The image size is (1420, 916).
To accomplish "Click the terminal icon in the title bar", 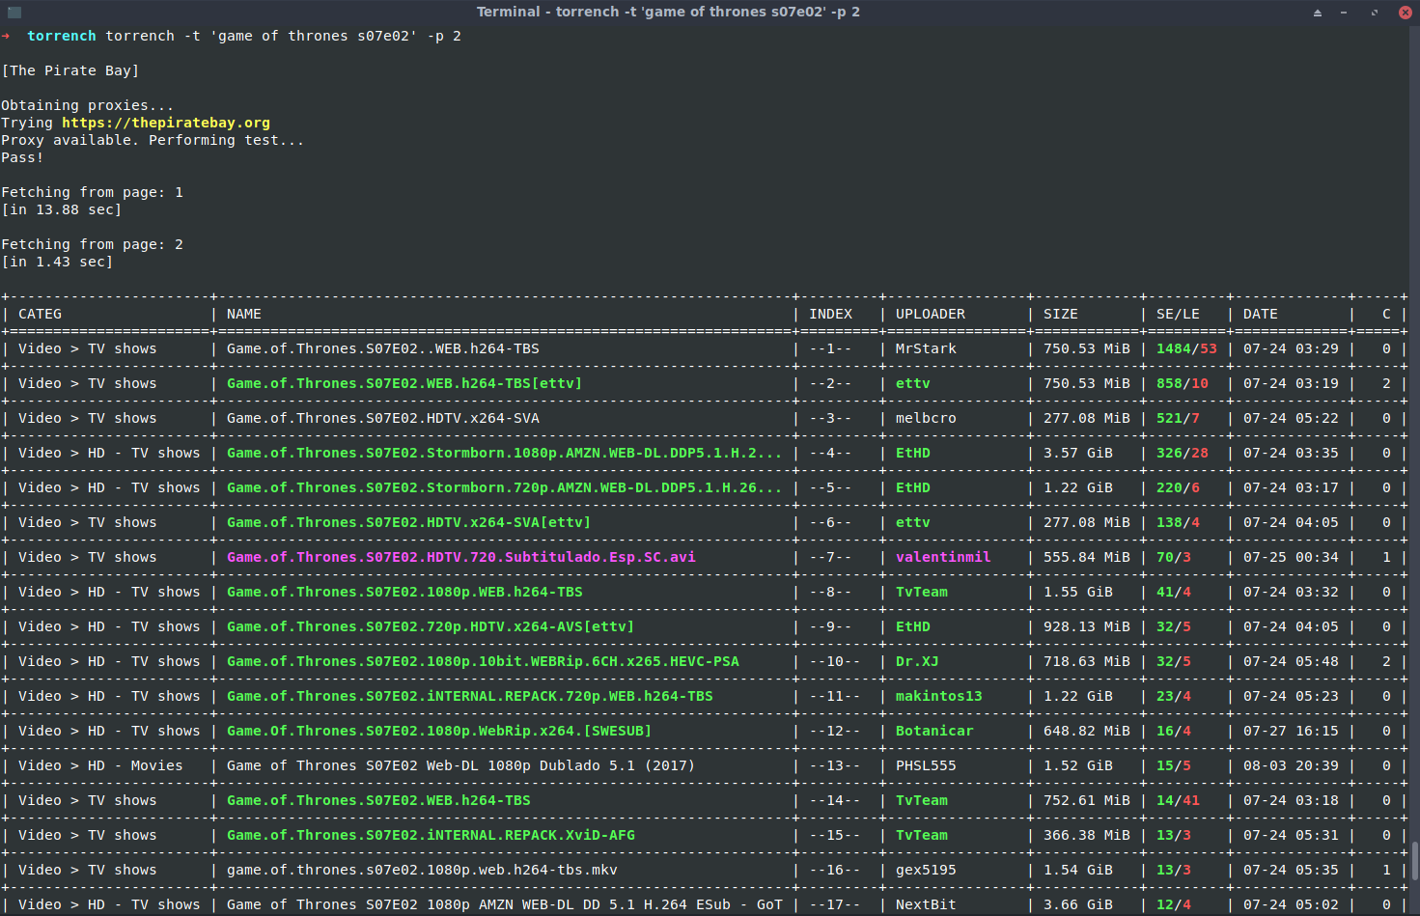I will coord(14,13).
